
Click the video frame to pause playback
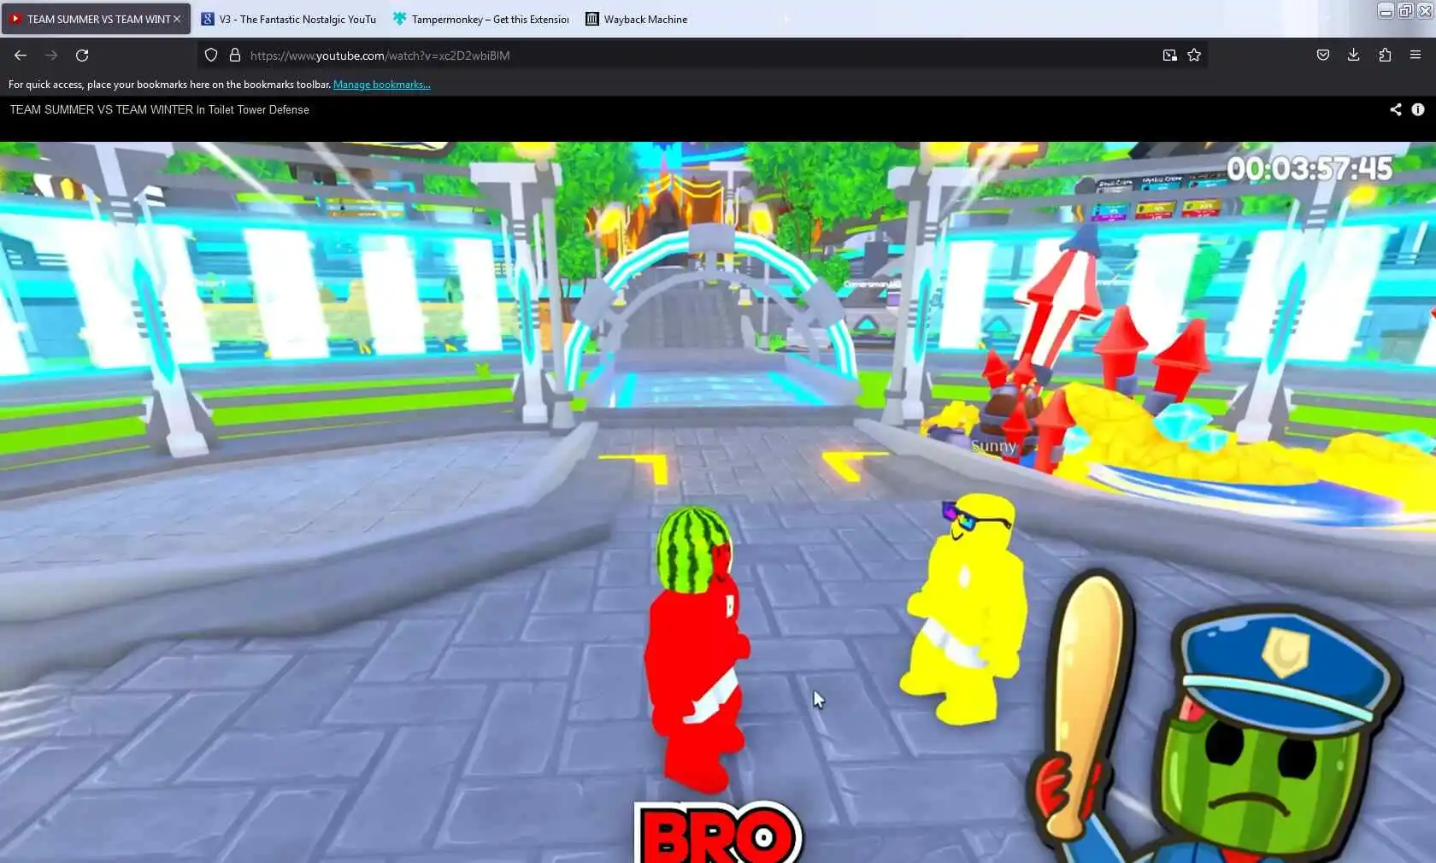(718, 502)
